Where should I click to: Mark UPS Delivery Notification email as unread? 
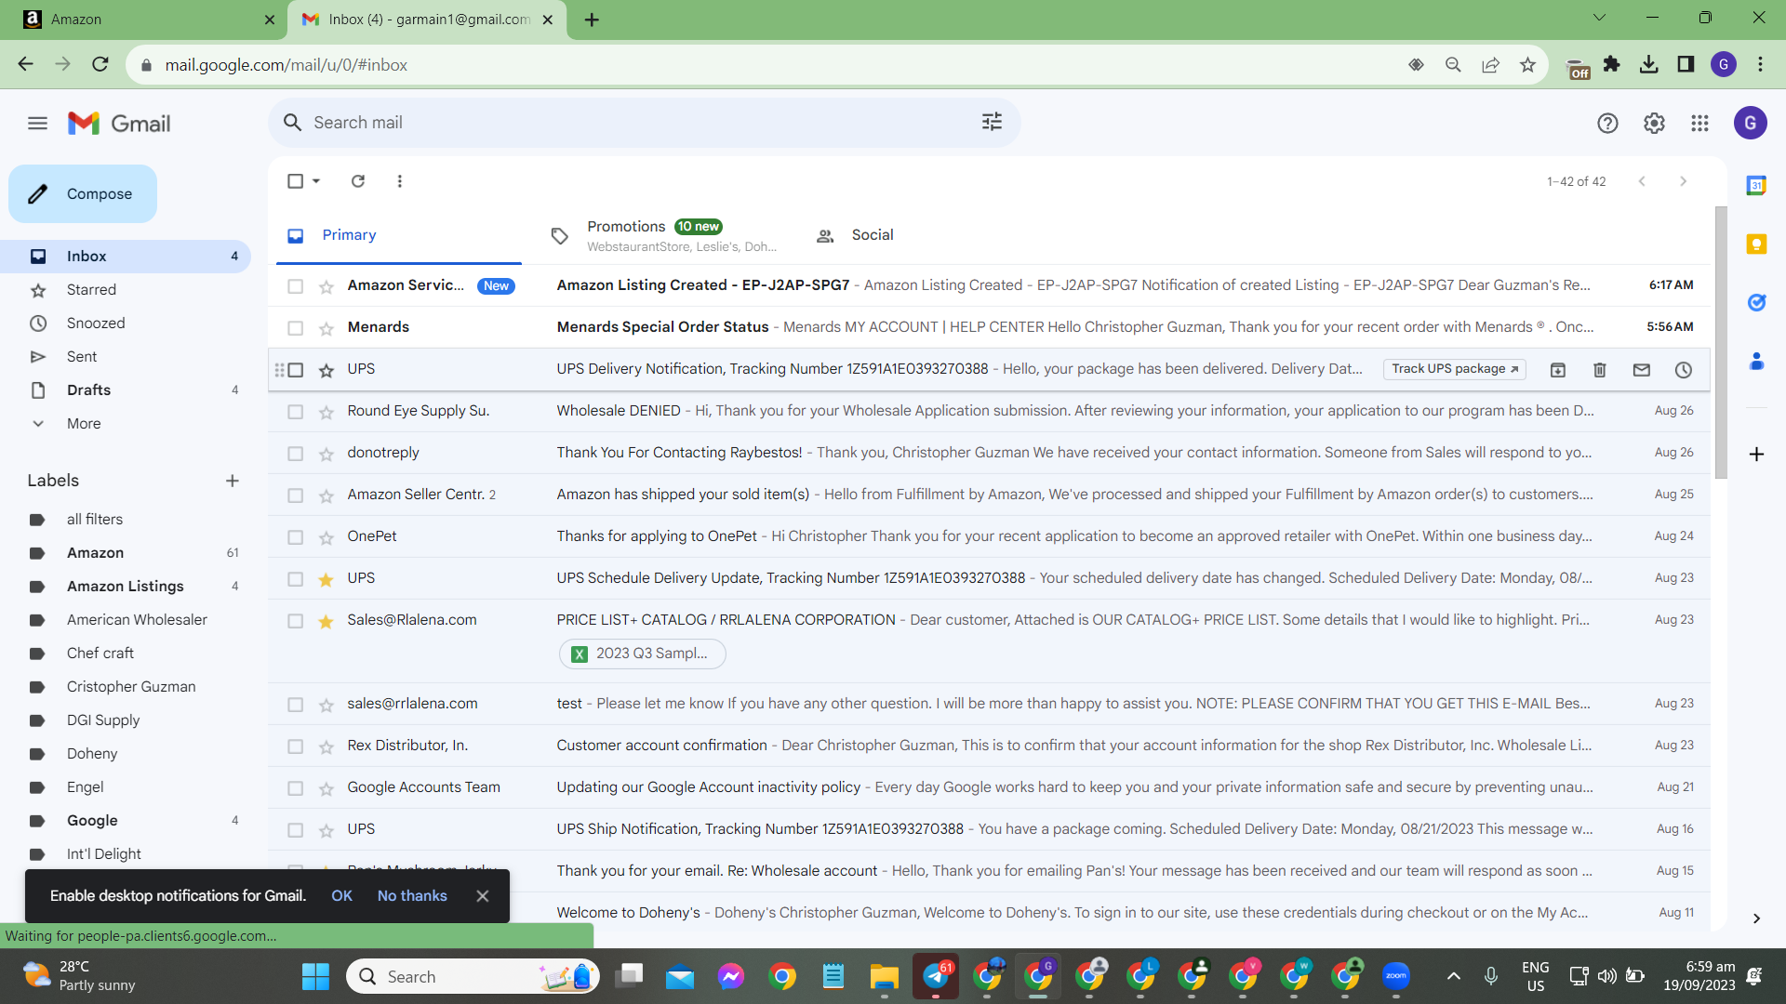pyautogui.click(x=1642, y=370)
